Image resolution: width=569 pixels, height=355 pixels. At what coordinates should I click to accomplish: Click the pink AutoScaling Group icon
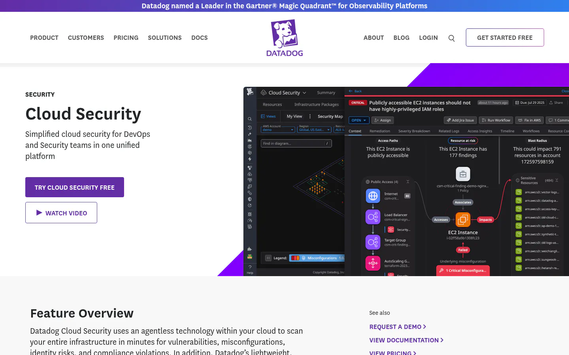point(373,263)
